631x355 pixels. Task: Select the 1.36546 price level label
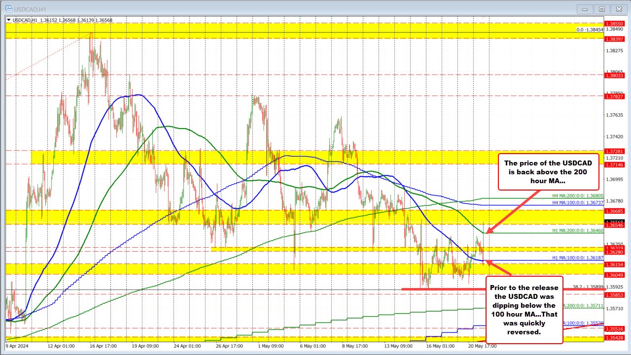pos(616,225)
